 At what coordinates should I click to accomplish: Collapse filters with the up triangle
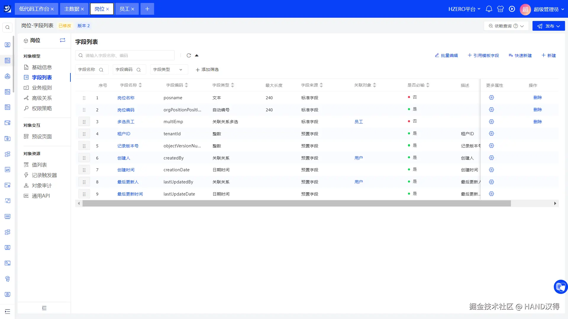point(197,56)
